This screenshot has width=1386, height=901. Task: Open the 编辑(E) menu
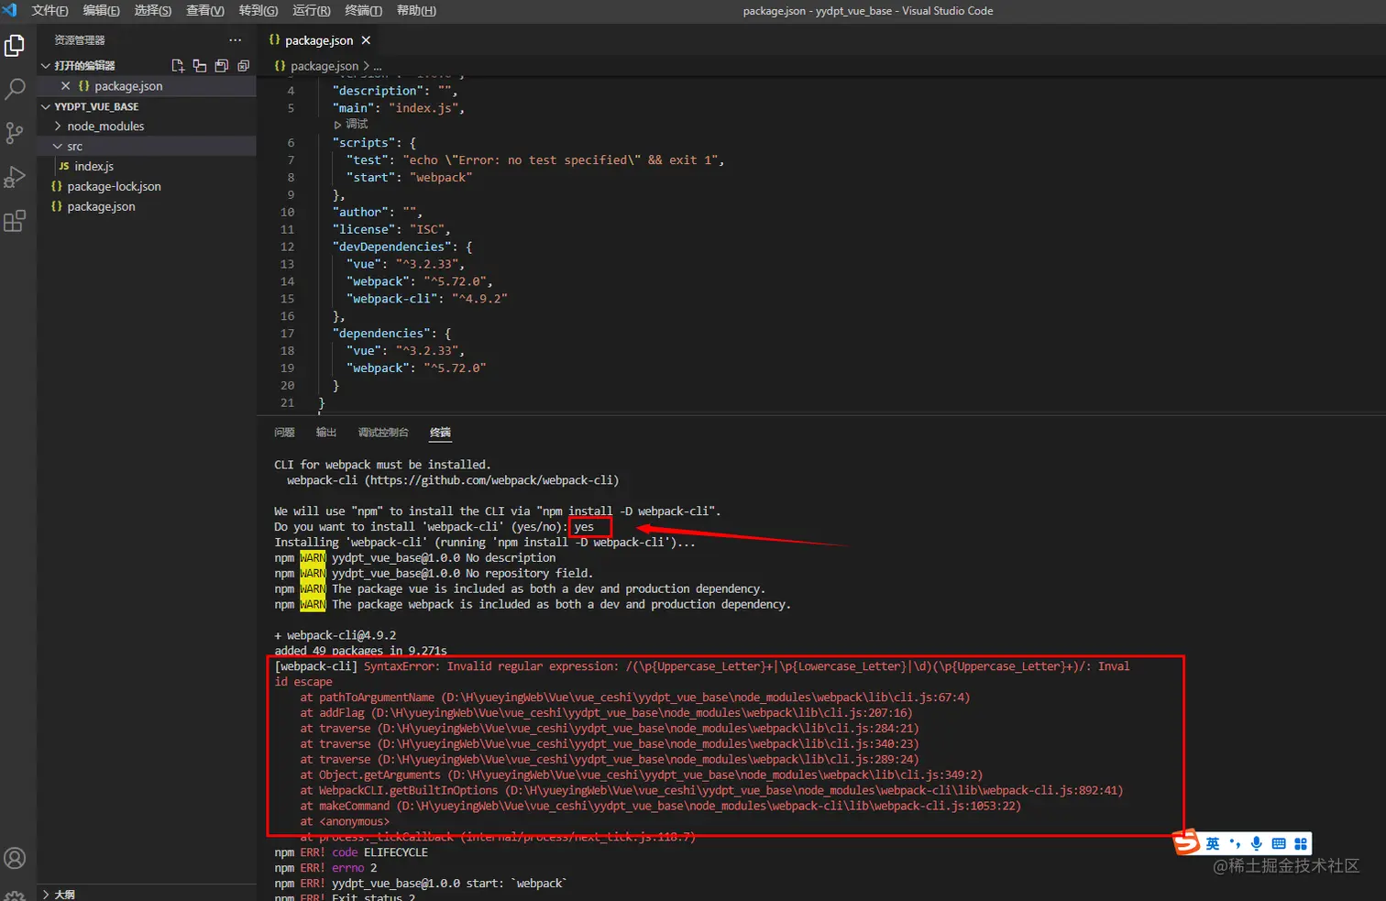(x=101, y=11)
